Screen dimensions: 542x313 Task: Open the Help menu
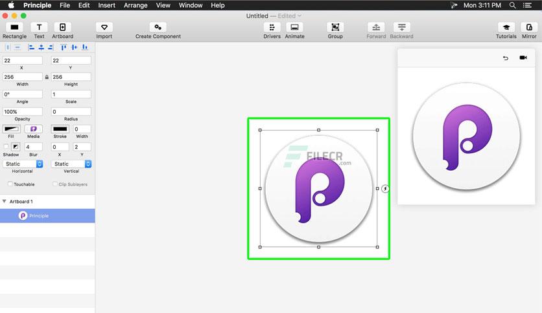pos(218,5)
